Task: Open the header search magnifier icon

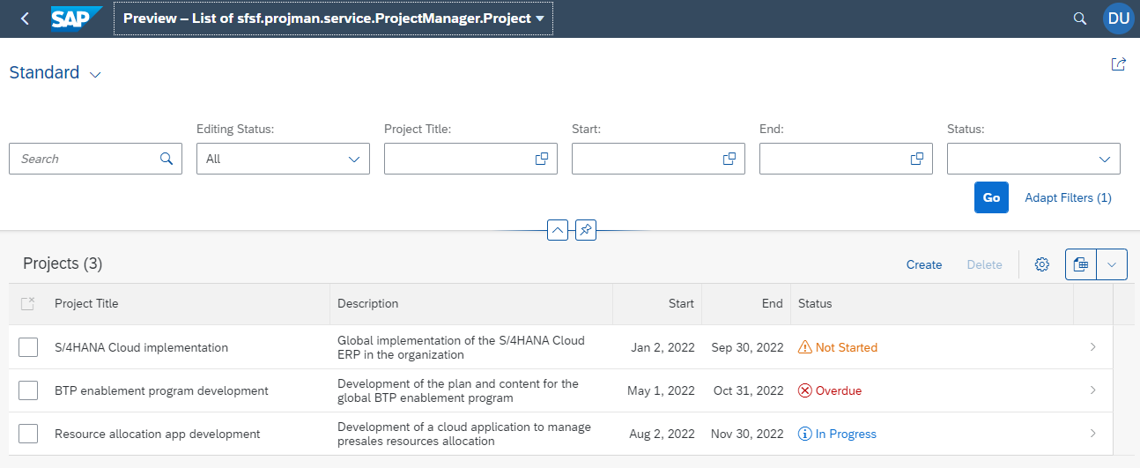Action: (1080, 18)
